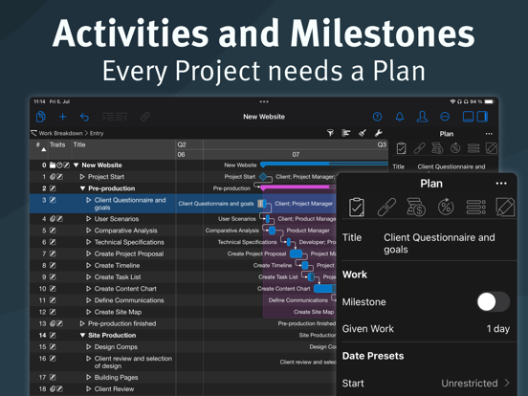
Task: Click the link chain icon in small inspector
Action: coord(419,148)
